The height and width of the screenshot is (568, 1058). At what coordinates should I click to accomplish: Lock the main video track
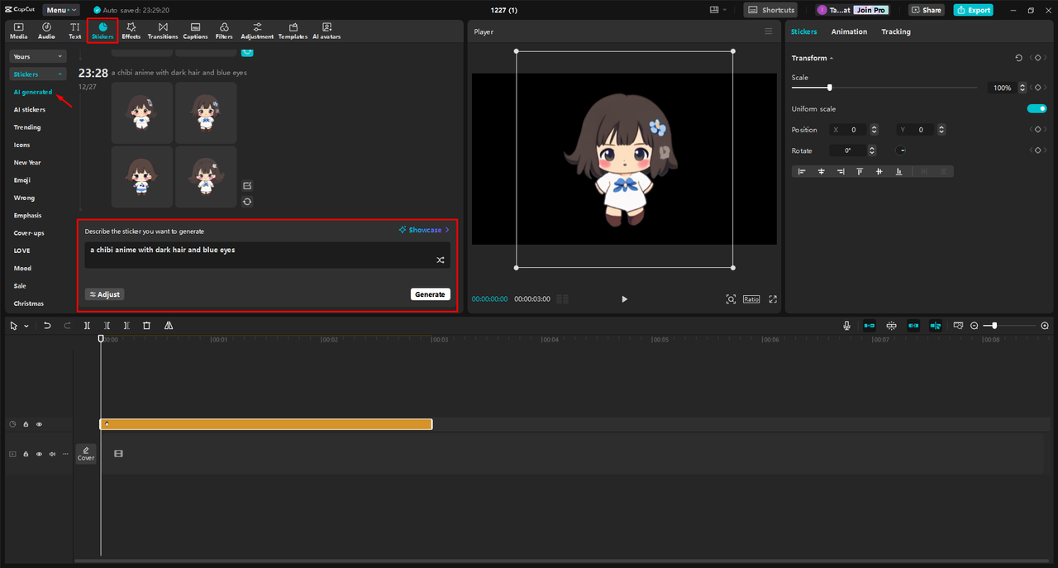26,454
